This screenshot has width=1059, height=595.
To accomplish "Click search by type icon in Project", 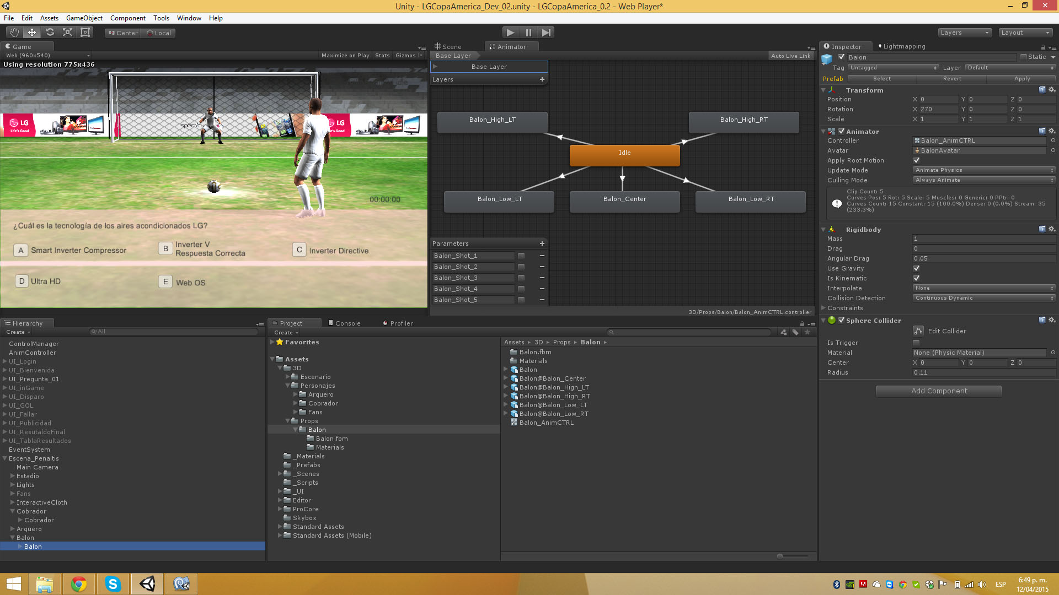I will pos(784,332).
